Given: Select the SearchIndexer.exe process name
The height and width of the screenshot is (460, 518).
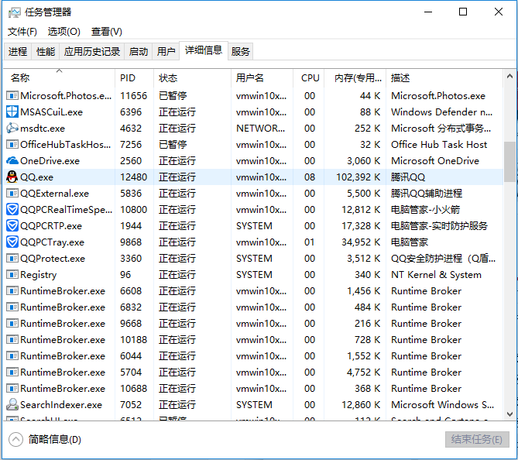Looking at the screenshot, I should pos(61,405).
